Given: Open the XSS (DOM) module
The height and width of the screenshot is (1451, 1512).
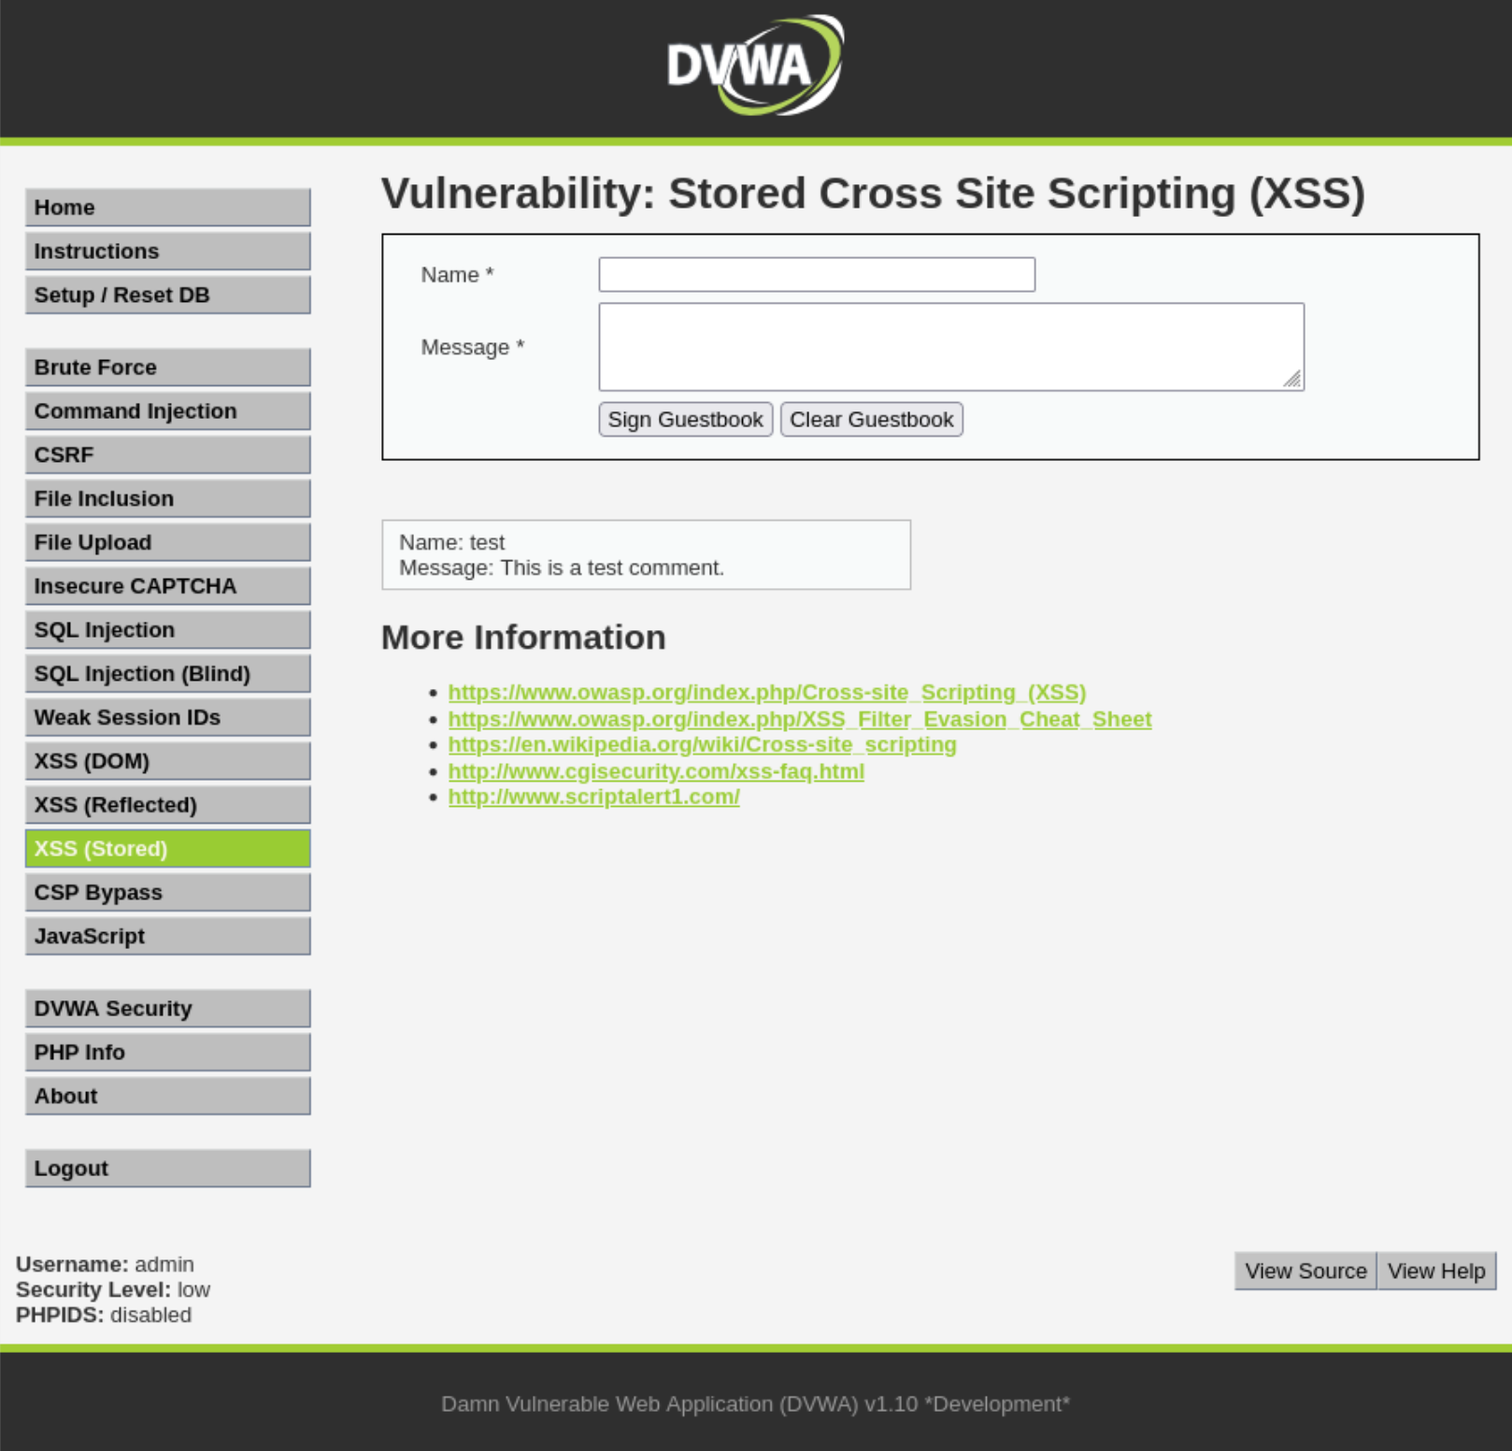Looking at the screenshot, I should pyautogui.click(x=168, y=762).
